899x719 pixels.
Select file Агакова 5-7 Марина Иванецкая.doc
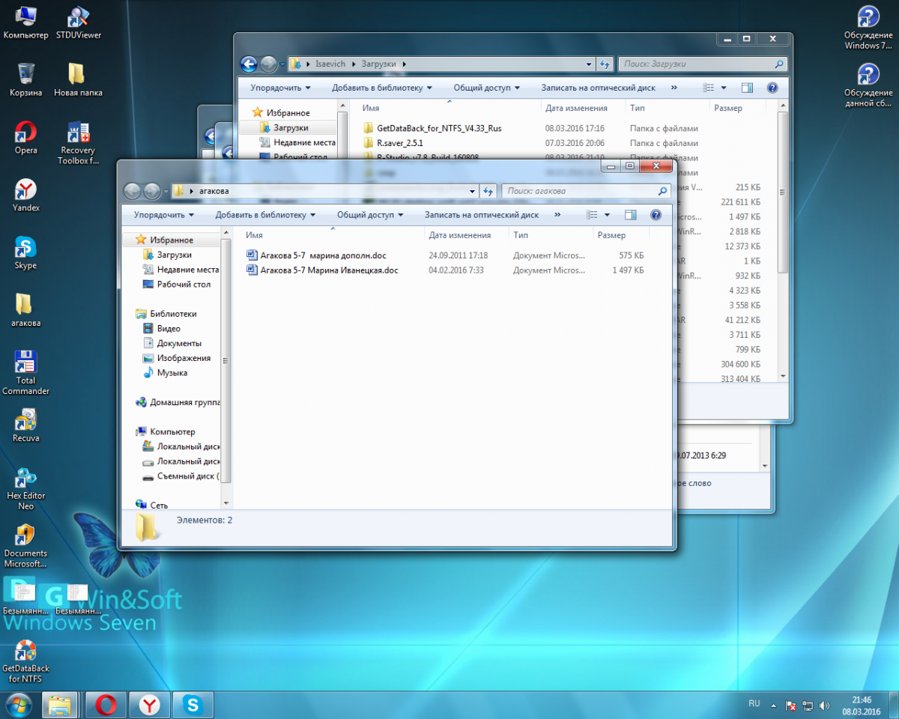coord(329,270)
